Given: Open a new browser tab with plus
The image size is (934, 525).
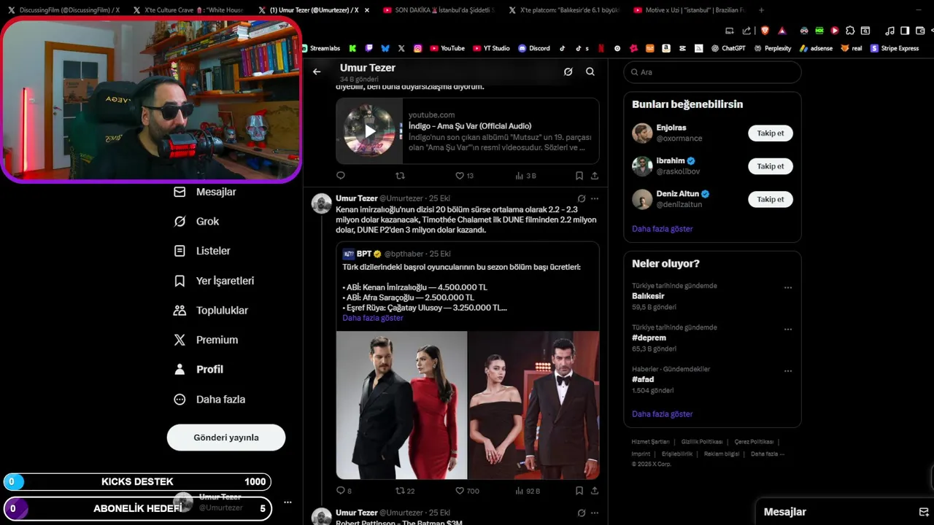Looking at the screenshot, I should coord(762,10).
